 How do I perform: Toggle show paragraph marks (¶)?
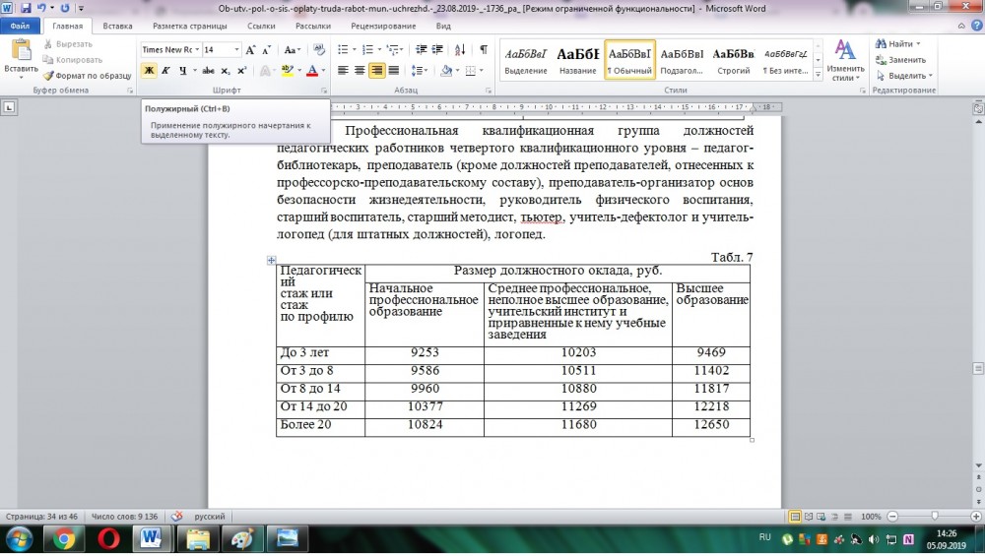pyautogui.click(x=483, y=49)
